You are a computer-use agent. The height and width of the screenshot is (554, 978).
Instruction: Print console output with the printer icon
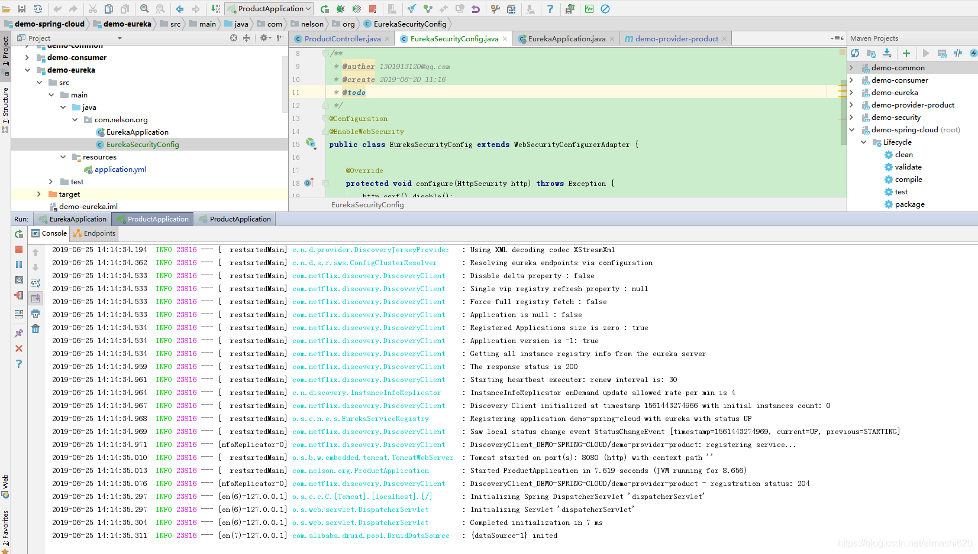35,314
